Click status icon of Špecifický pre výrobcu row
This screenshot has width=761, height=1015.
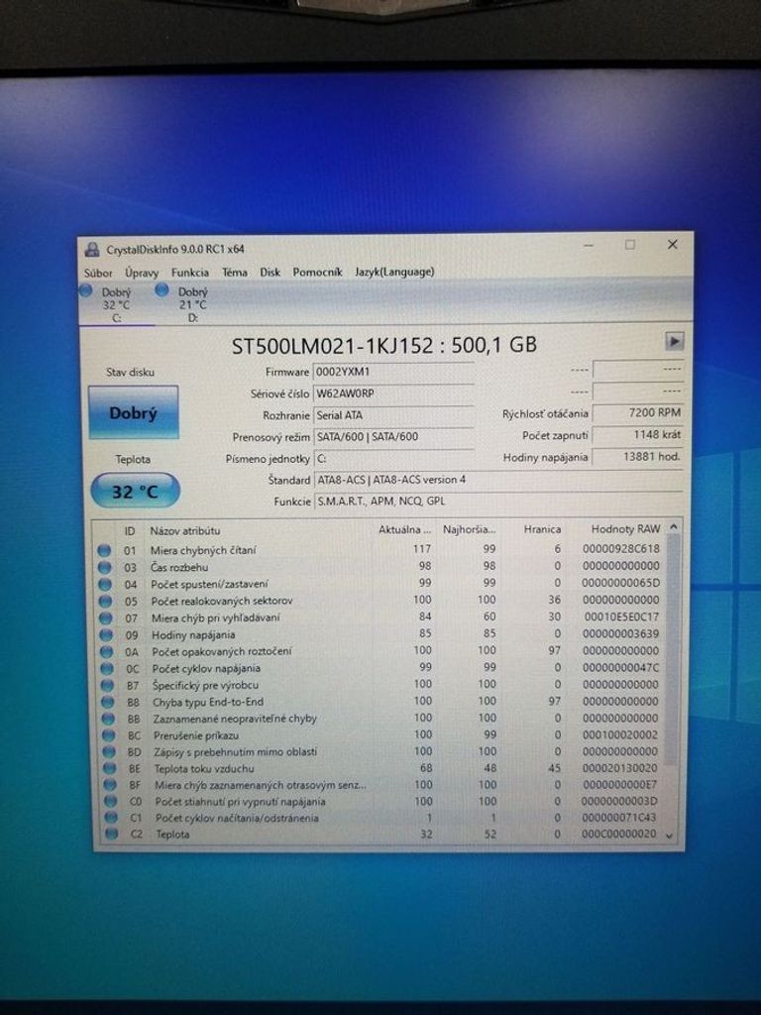(107, 685)
